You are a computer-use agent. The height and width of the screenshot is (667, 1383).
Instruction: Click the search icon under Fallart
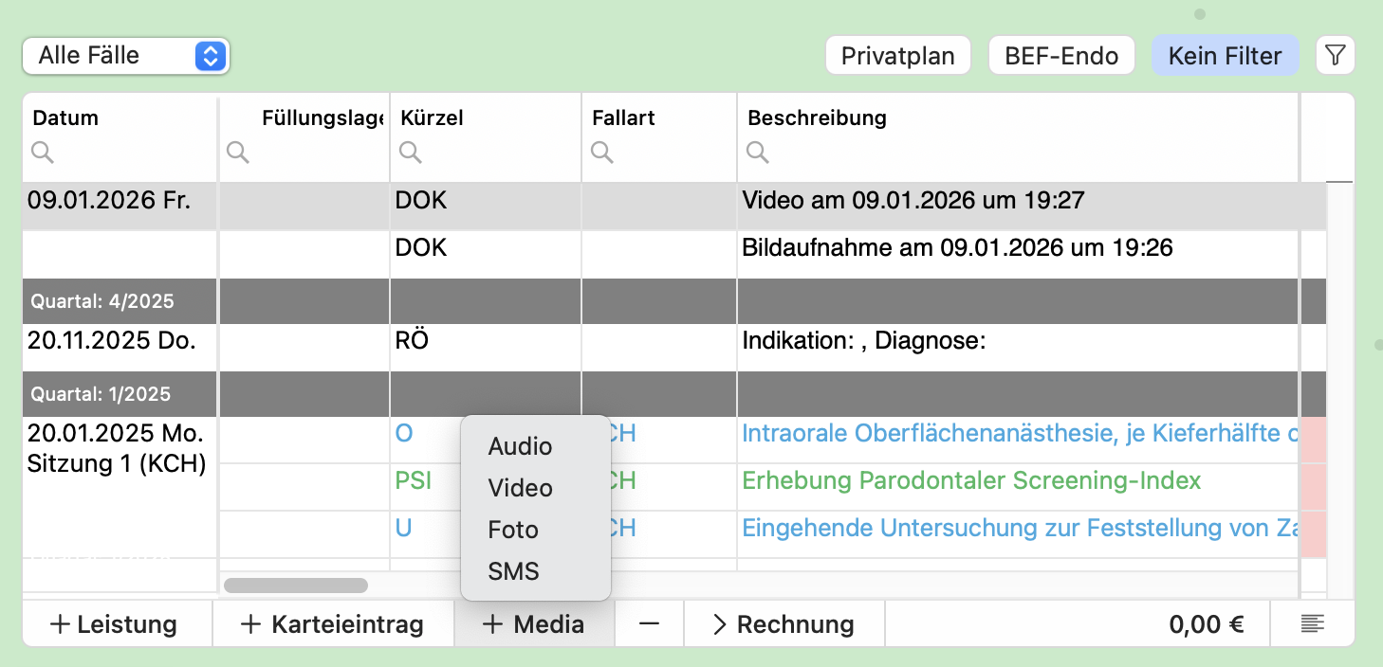click(x=601, y=152)
